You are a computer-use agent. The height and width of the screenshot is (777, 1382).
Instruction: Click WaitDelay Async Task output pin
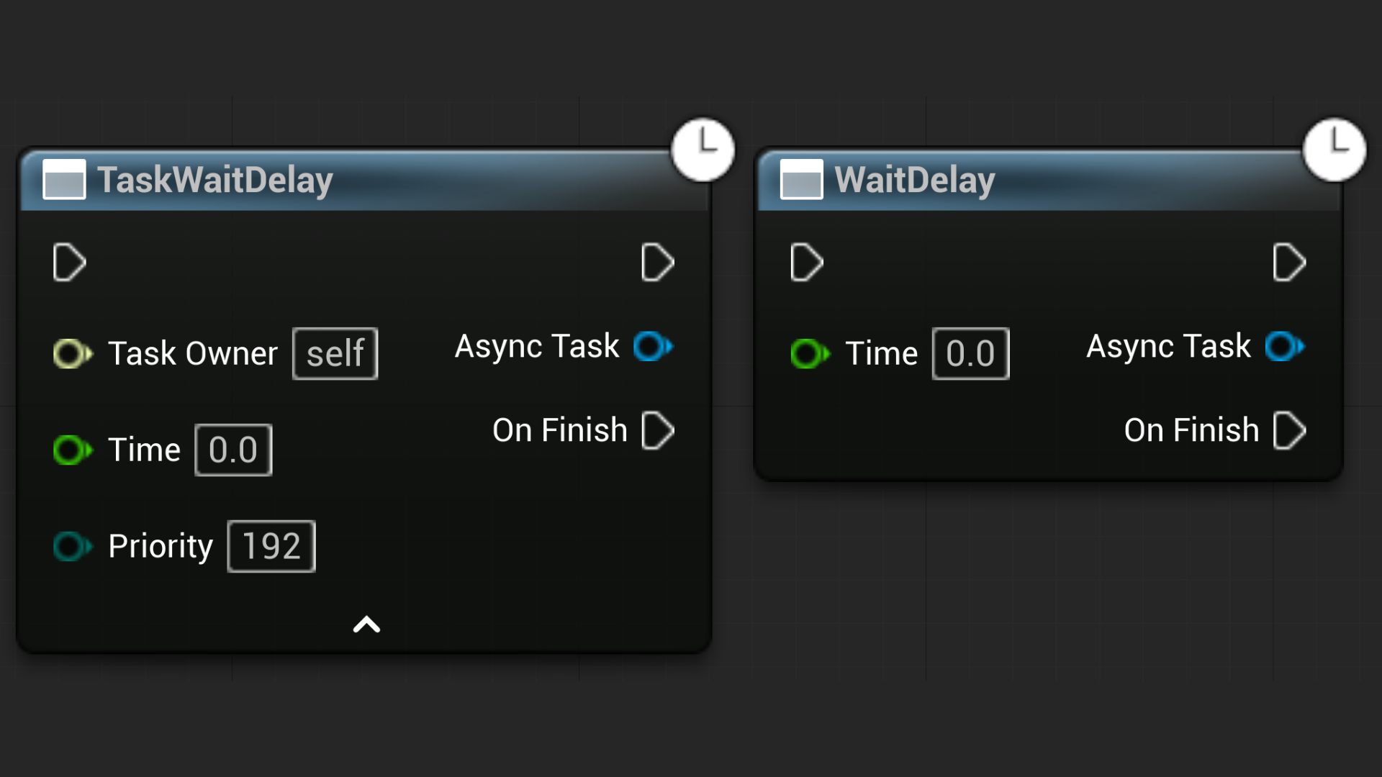point(1284,346)
